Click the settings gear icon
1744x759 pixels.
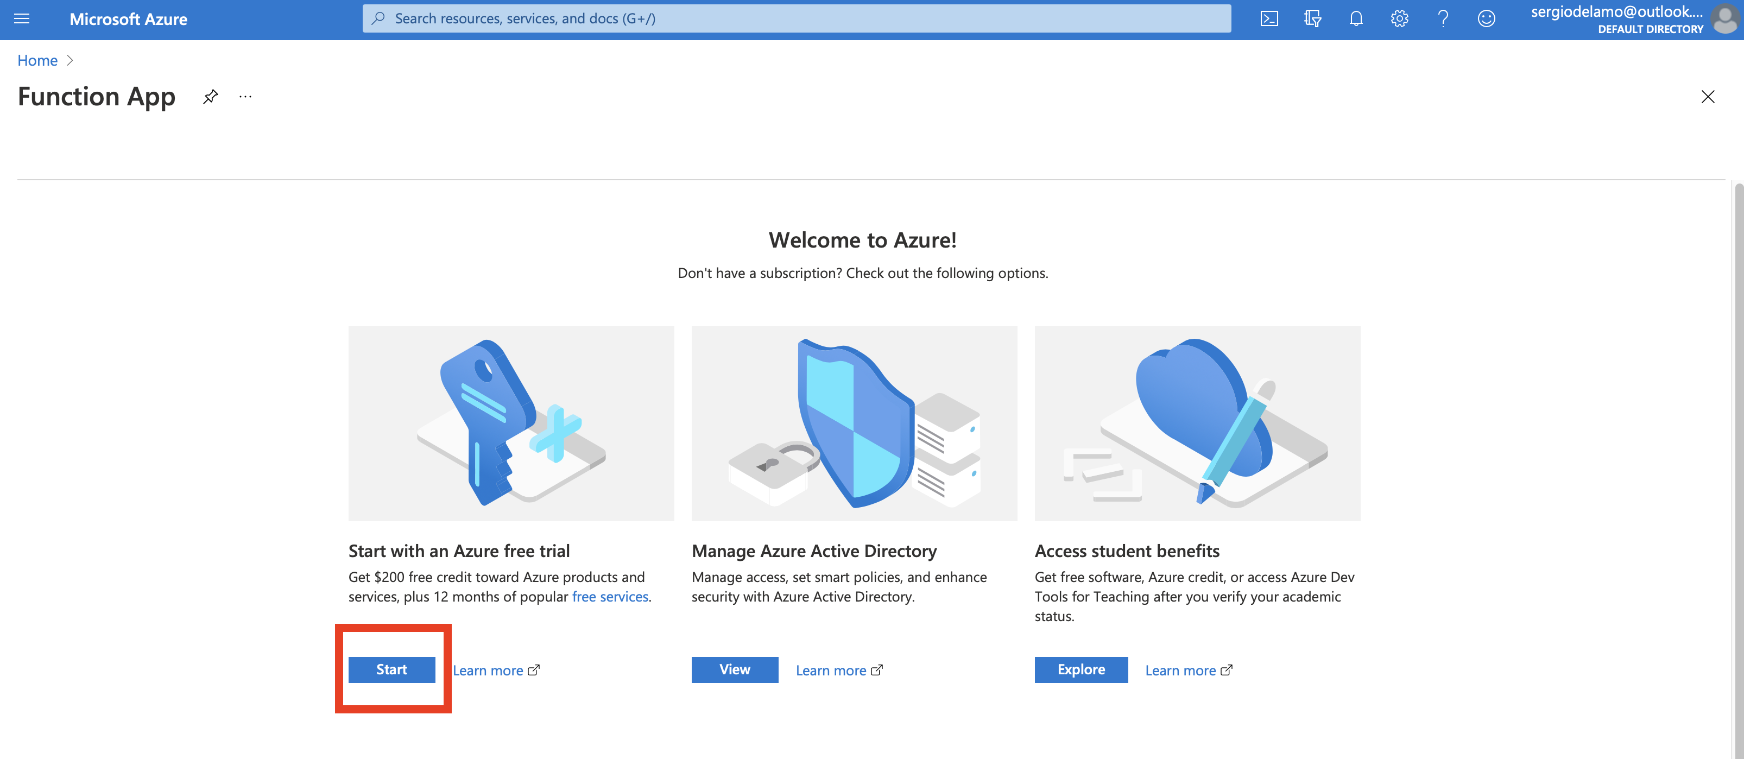point(1398,18)
